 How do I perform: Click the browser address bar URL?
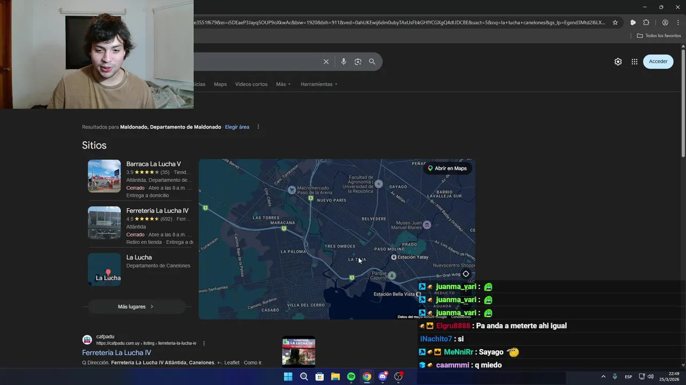click(x=399, y=22)
